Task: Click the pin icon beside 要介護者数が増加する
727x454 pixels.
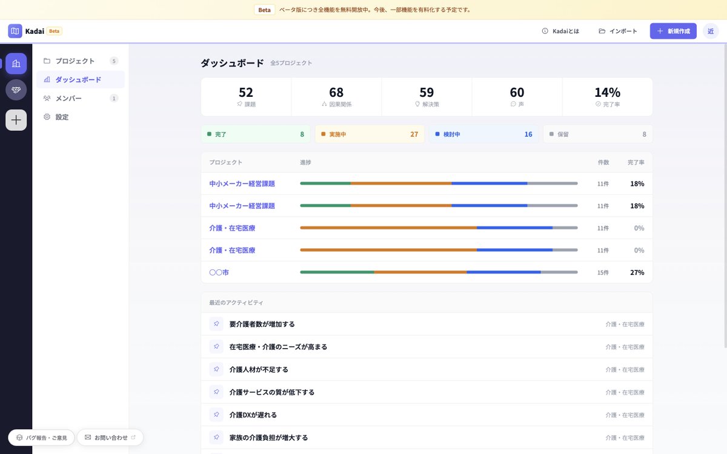Action: 216,324
